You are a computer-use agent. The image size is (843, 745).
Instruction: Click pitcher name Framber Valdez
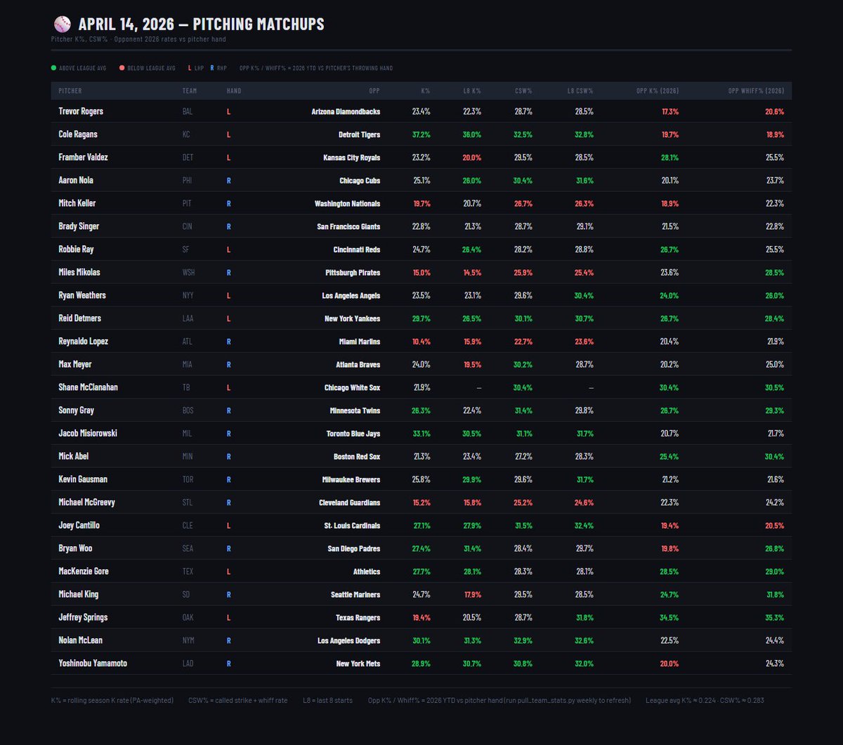tap(82, 157)
